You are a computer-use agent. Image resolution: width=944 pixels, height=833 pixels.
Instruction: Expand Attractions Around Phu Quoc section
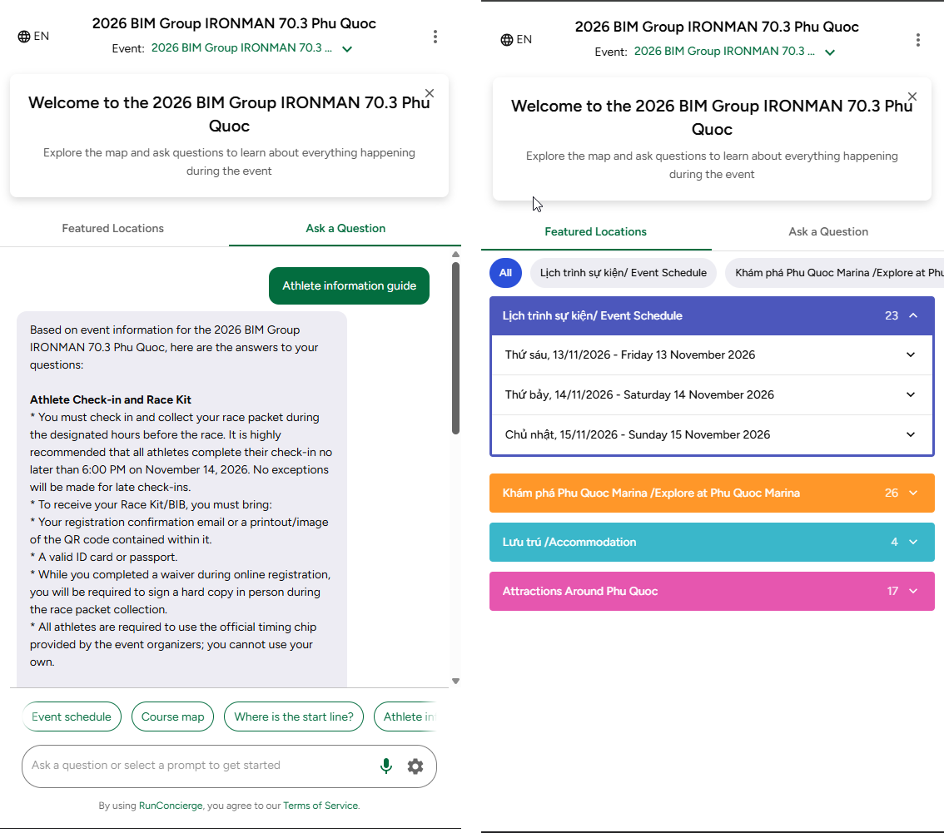click(712, 591)
